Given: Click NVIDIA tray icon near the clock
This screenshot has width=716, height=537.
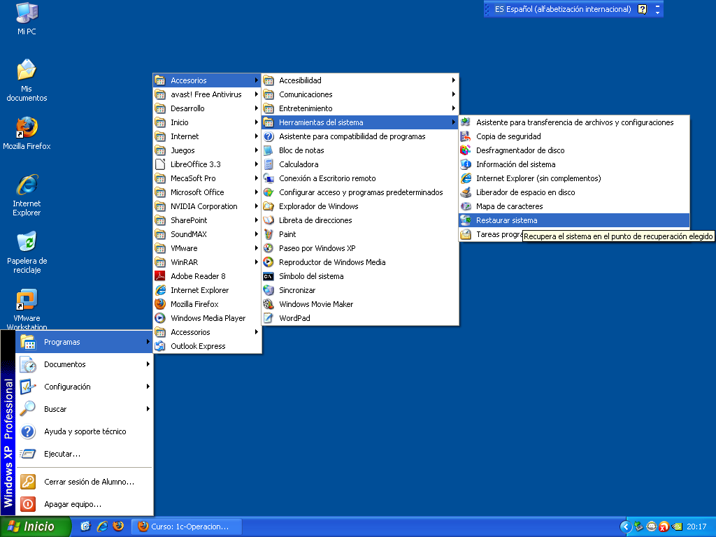Looking at the screenshot, I should coord(677,527).
